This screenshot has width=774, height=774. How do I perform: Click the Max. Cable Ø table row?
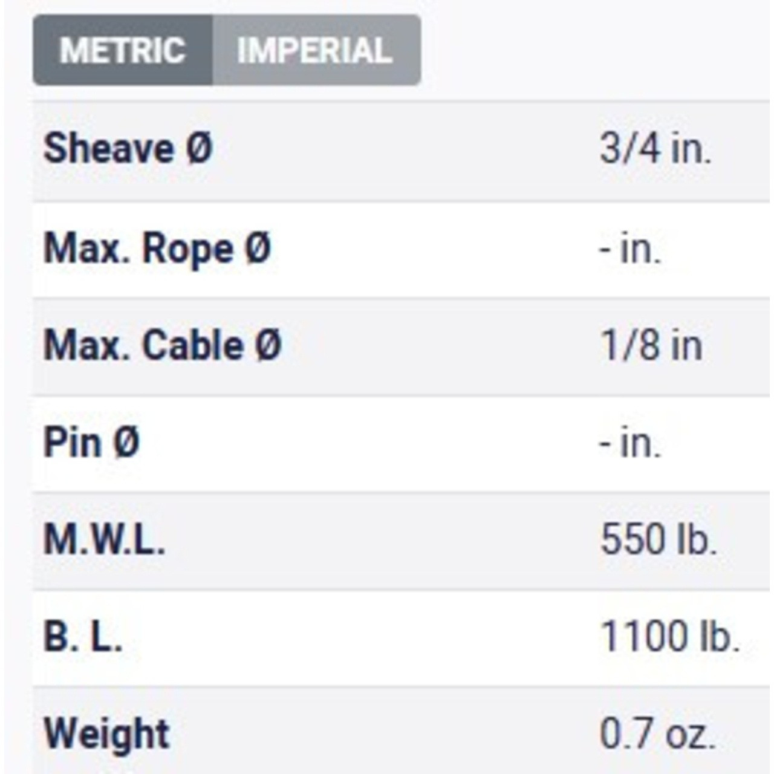pos(402,347)
